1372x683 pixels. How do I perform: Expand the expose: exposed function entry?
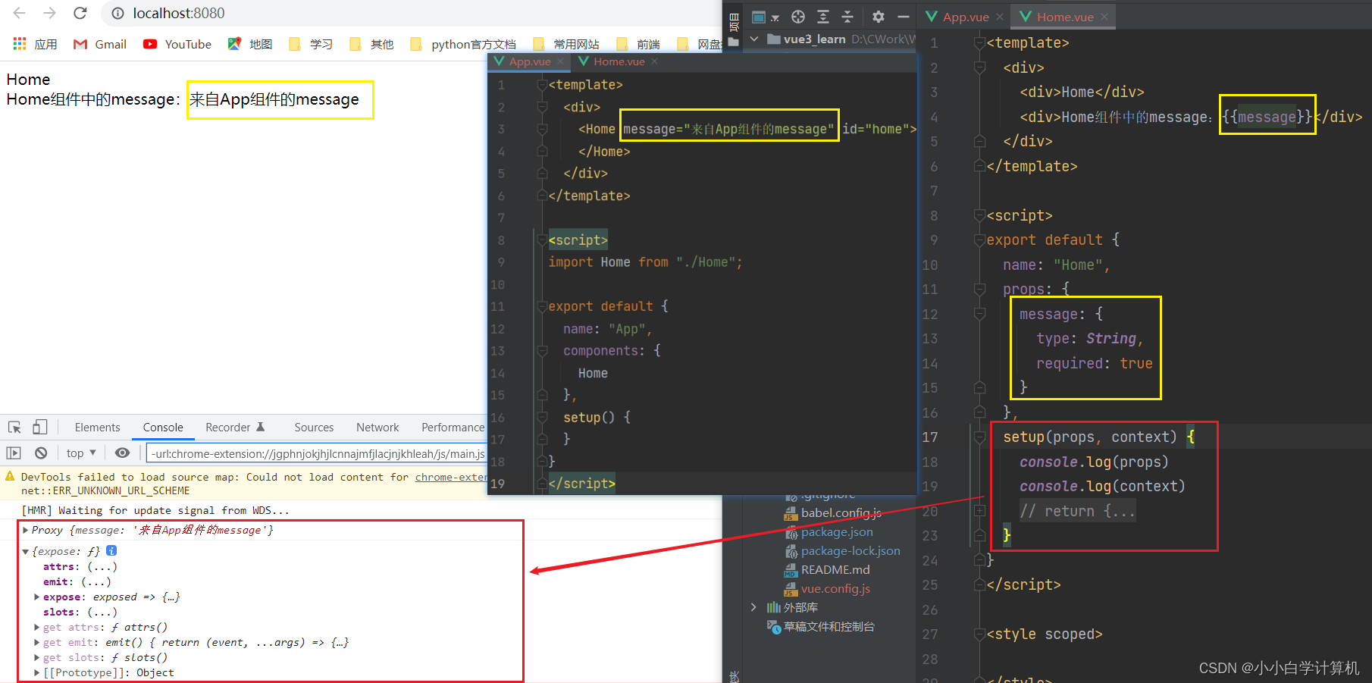[37, 597]
